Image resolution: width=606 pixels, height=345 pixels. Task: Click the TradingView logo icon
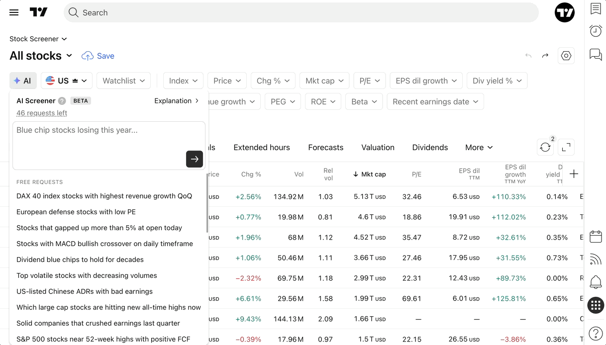click(x=38, y=12)
